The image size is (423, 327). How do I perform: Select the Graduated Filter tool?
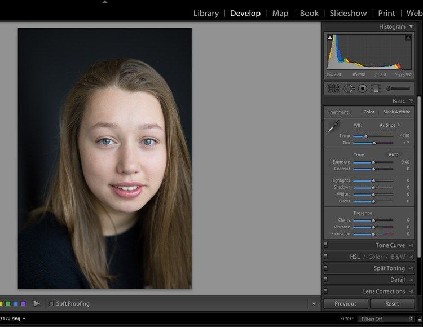[x=376, y=89]
